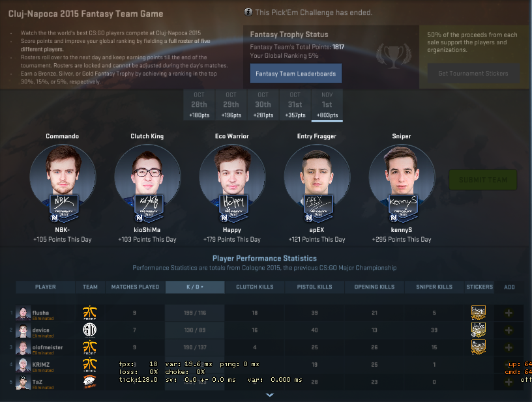Click the Virtus.pro logo beside TaZ
The width and height of the screenshot is (532, 402).
[90, 382]
